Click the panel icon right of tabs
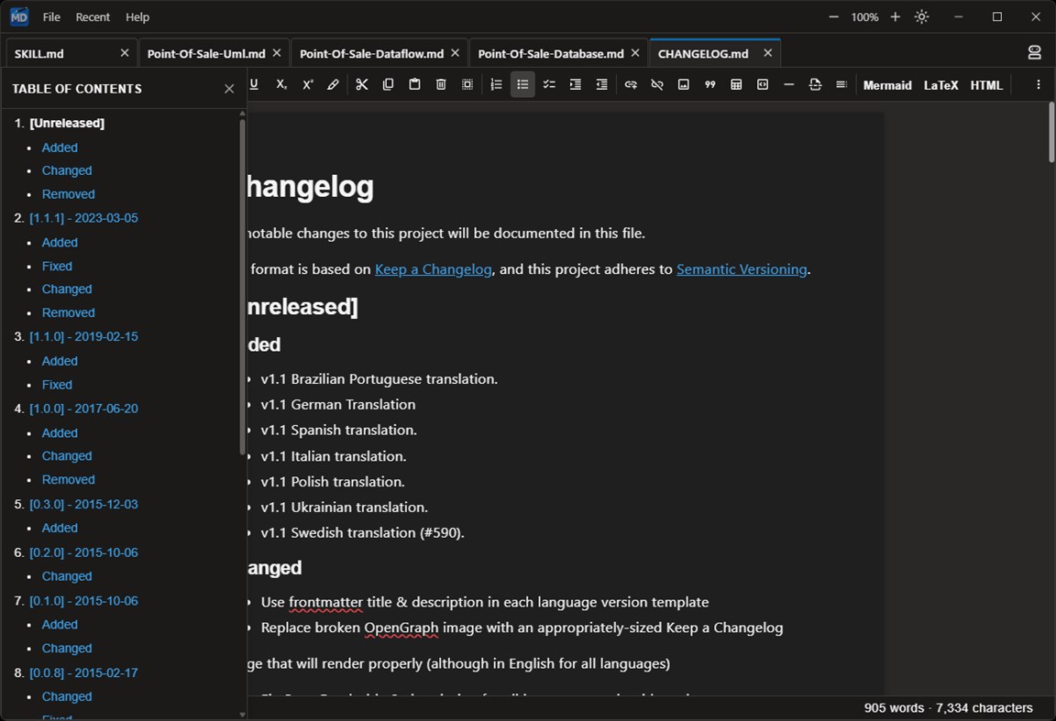 [1034, 52]
